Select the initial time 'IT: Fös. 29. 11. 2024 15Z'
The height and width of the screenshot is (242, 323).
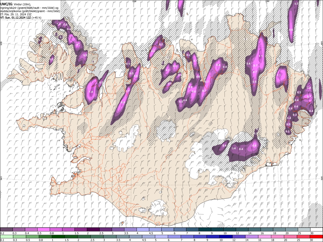[x=16, y=14]
